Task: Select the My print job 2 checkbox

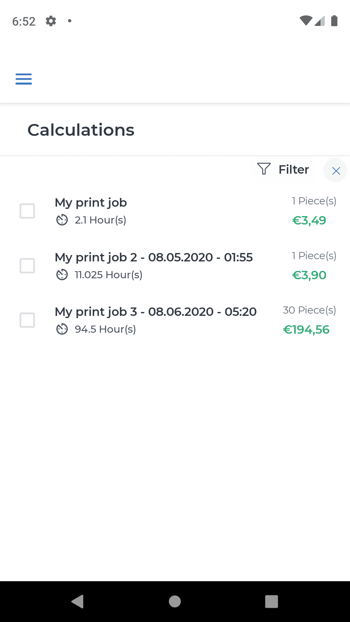Action: tap(27, 266)
